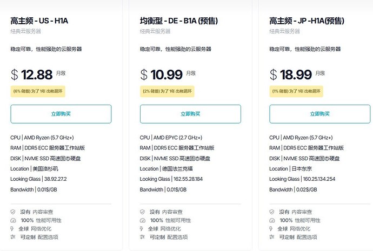The width and height of the screenshot is (373, 251).
Task: Click the lightning bolt icon in US-H1A card
Action: tap(12, 229)
